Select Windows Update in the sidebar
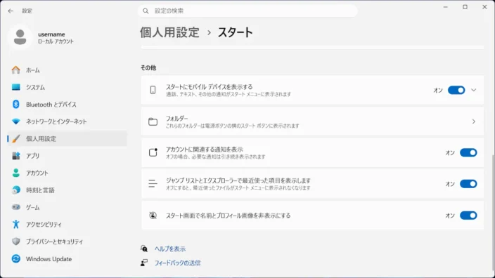Image resolution: width=495 pixels, height=278 pixels. (67, 259)
